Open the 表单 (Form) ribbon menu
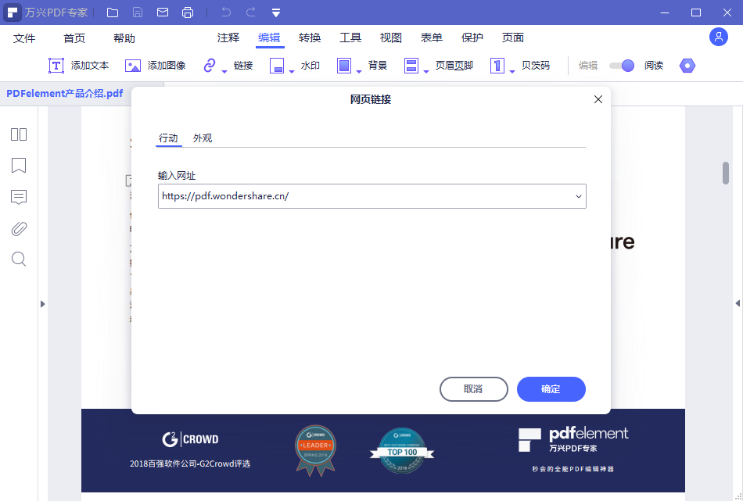The image size is (743, 501). click(x=431, y=37)
